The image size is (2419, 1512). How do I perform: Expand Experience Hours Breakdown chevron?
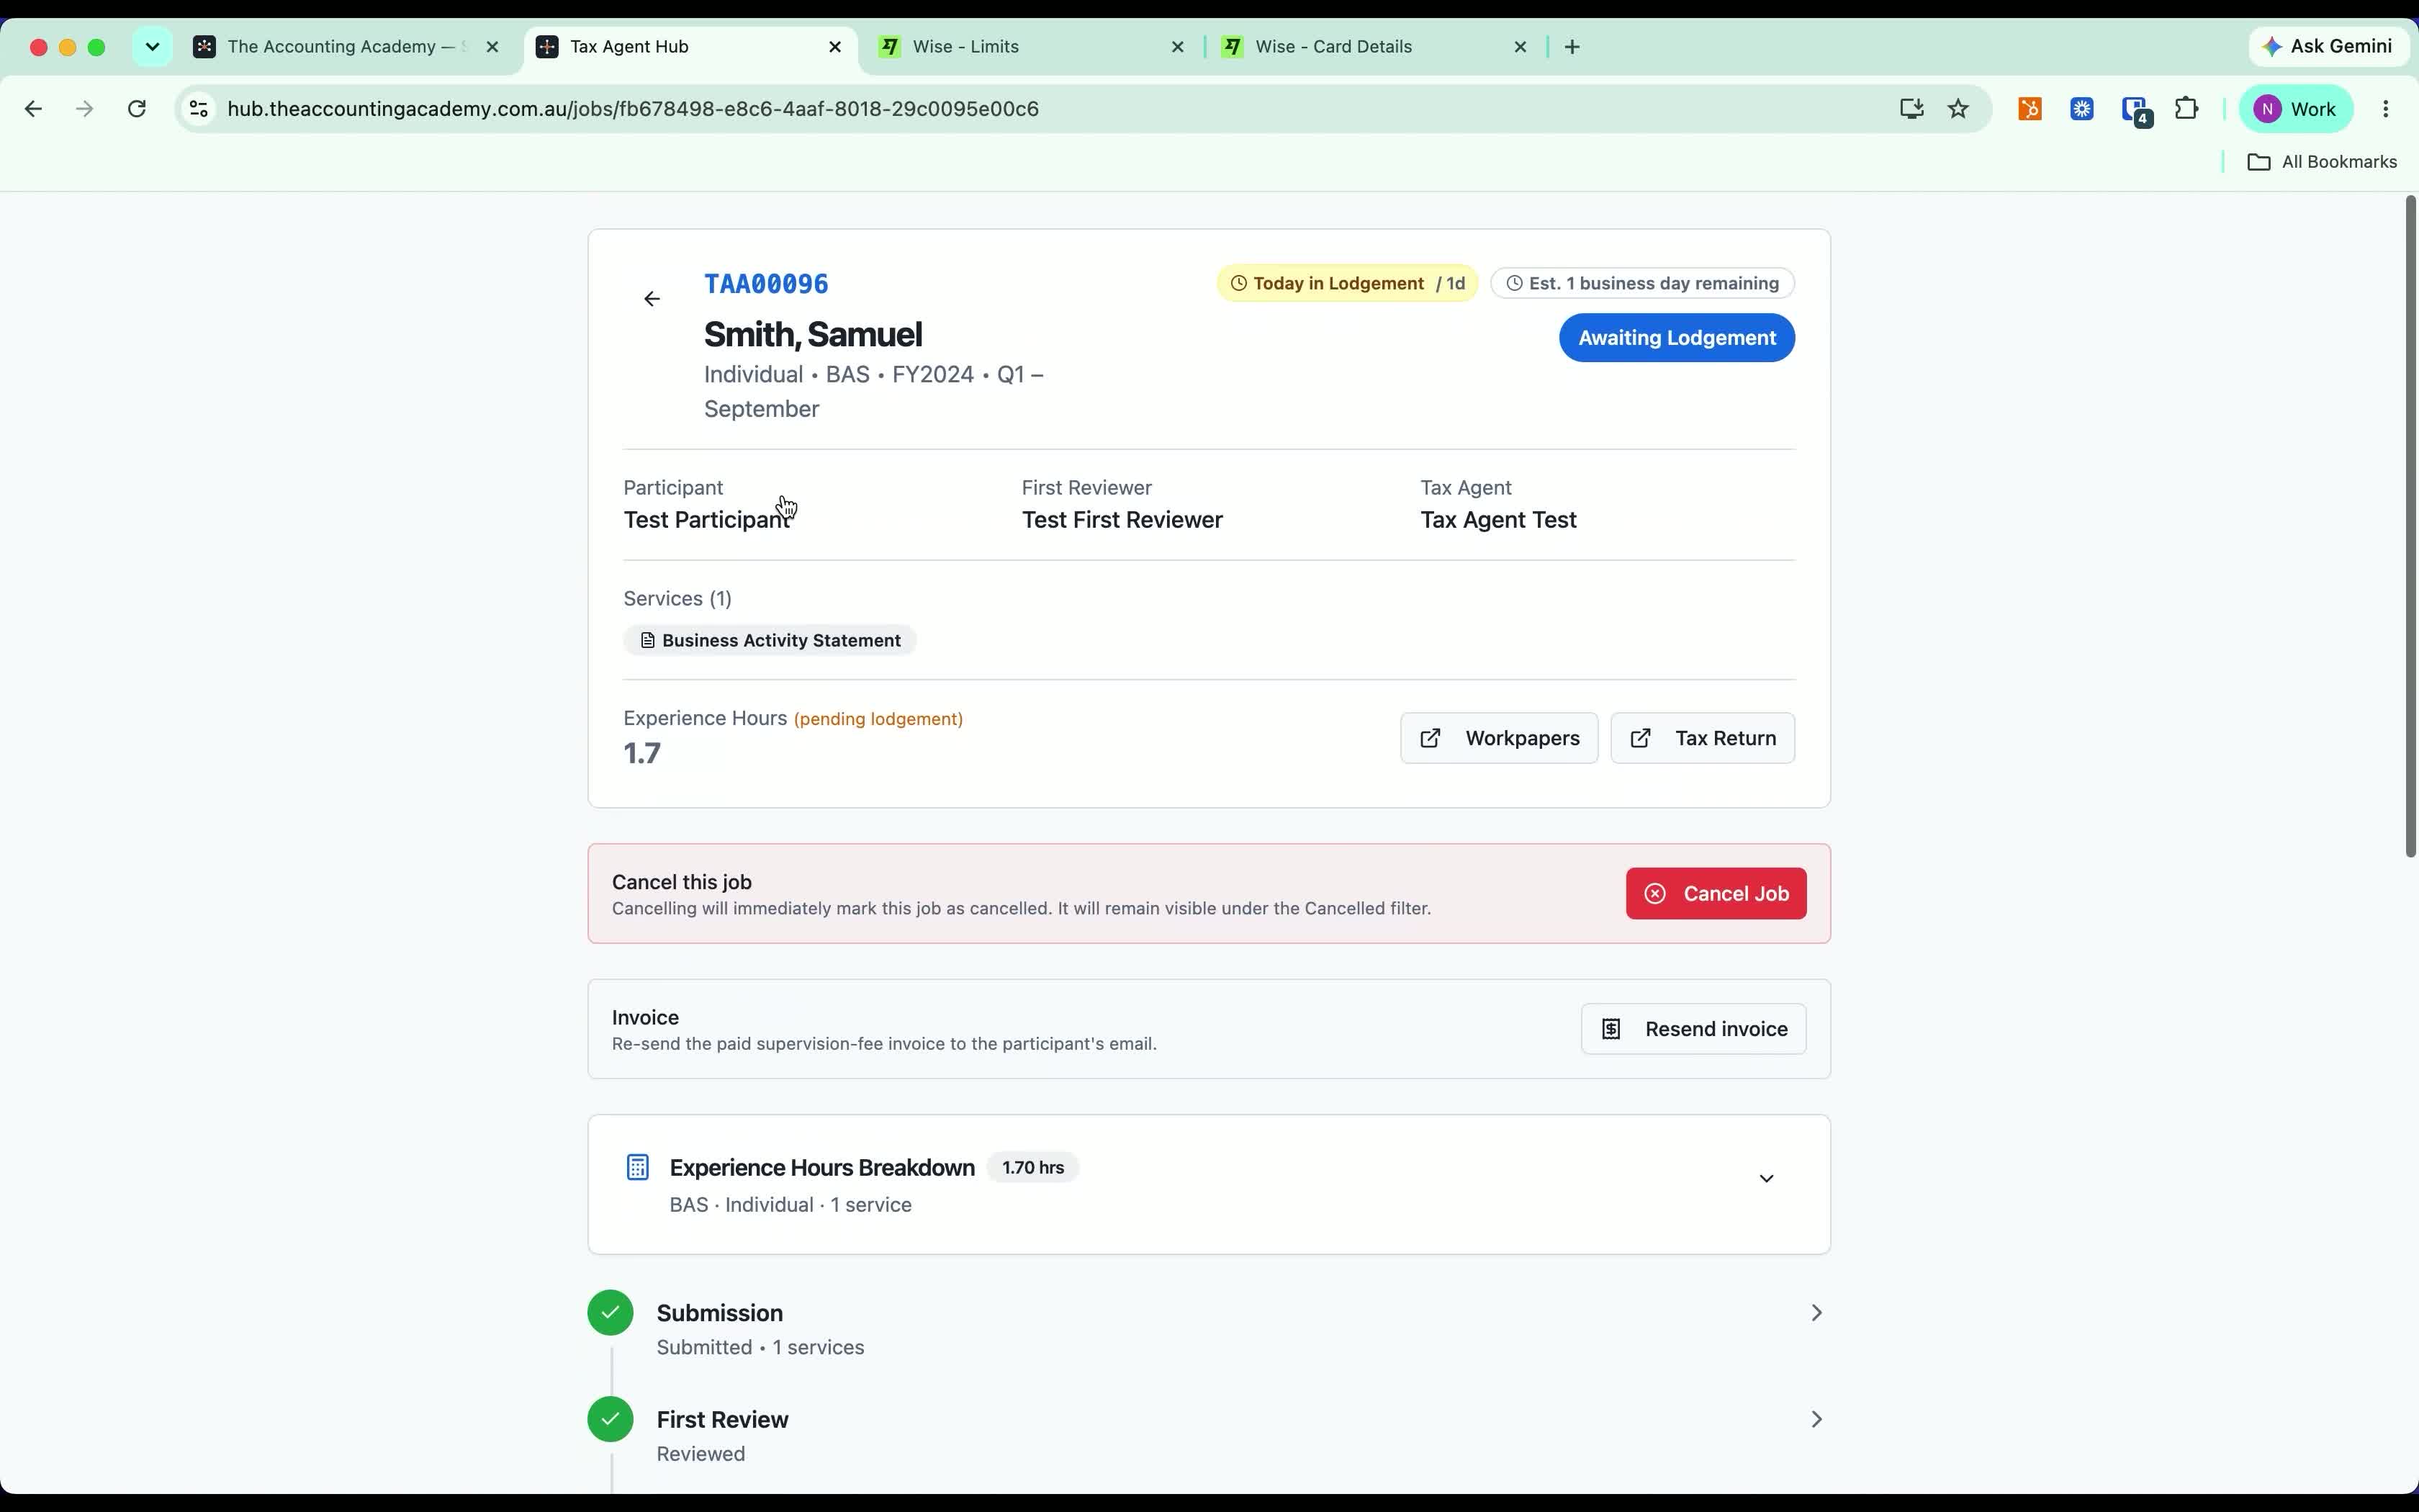(x=1766, y=1178)
